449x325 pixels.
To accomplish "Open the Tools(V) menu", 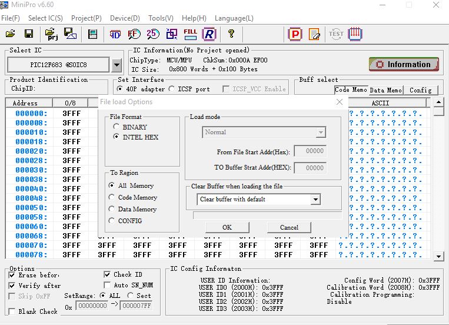I will 161,18.
